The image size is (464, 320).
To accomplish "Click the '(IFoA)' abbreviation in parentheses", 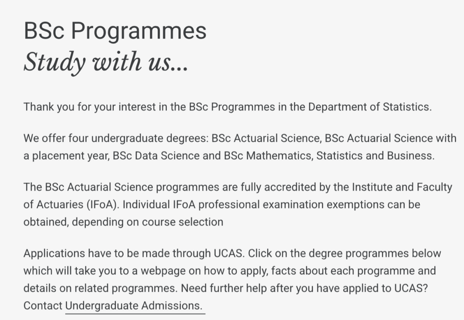I will coord(103,204).
